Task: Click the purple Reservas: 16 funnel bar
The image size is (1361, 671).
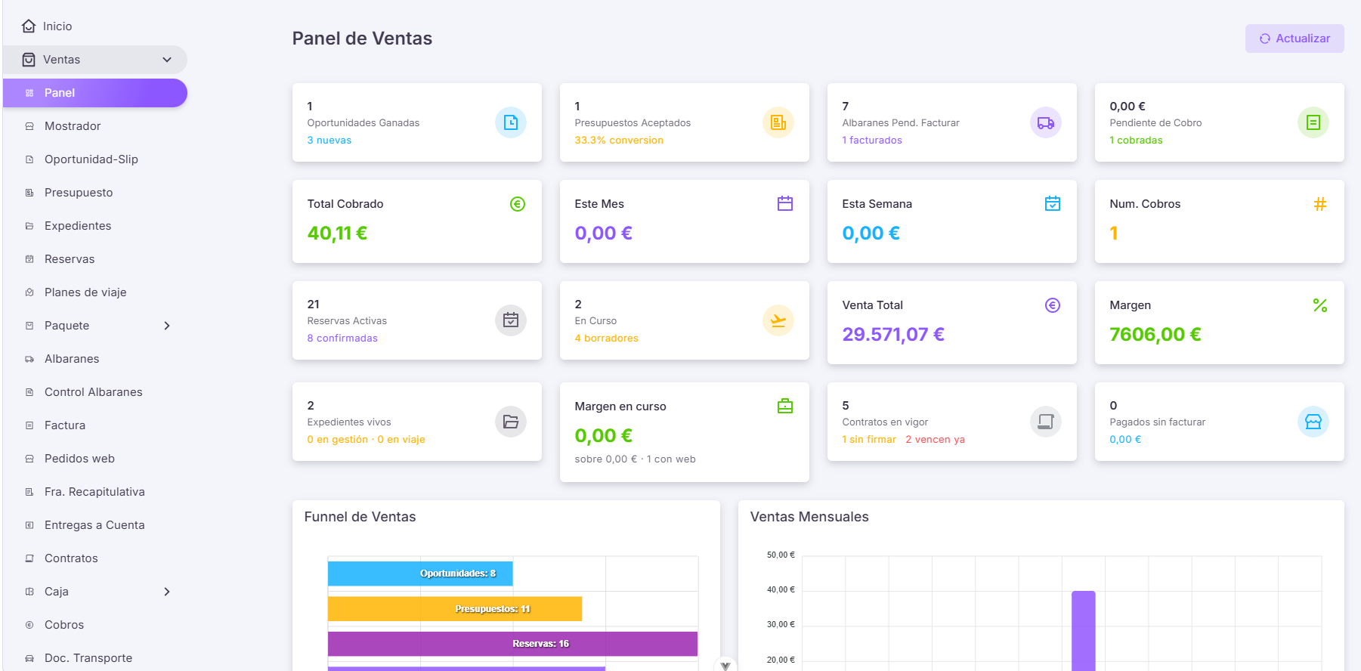Action: tap(512, 644)
